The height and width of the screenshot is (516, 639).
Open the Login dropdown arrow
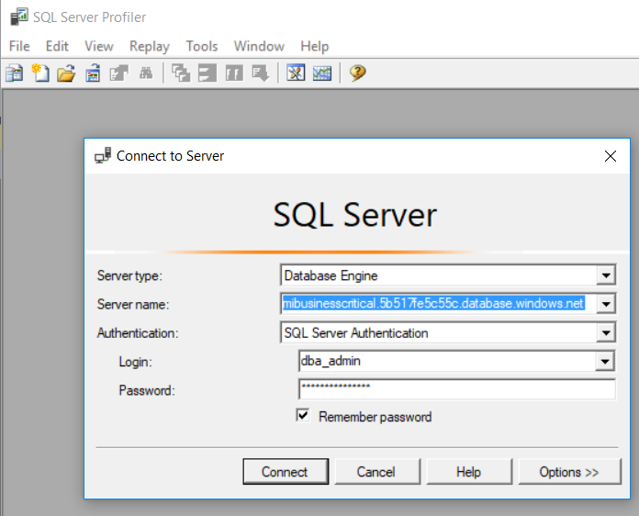coord(605,362)
